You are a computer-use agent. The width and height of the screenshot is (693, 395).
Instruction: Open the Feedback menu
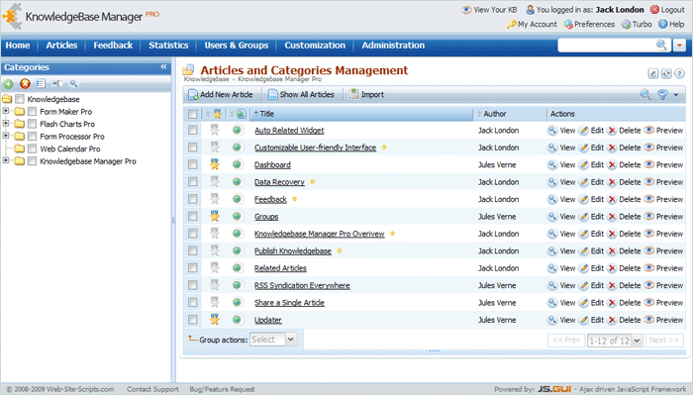113,46
